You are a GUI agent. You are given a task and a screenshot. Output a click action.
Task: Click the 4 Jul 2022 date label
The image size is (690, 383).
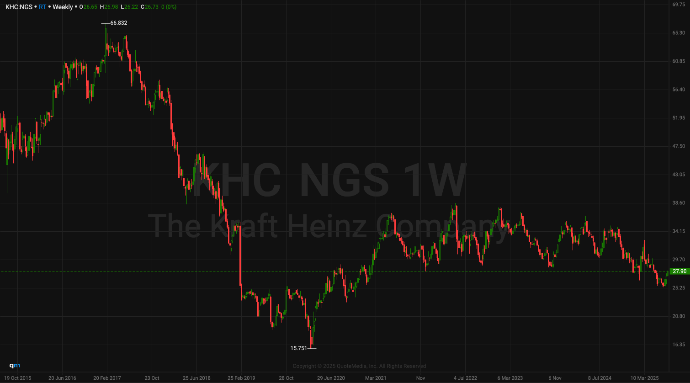(x=465, y=378)
